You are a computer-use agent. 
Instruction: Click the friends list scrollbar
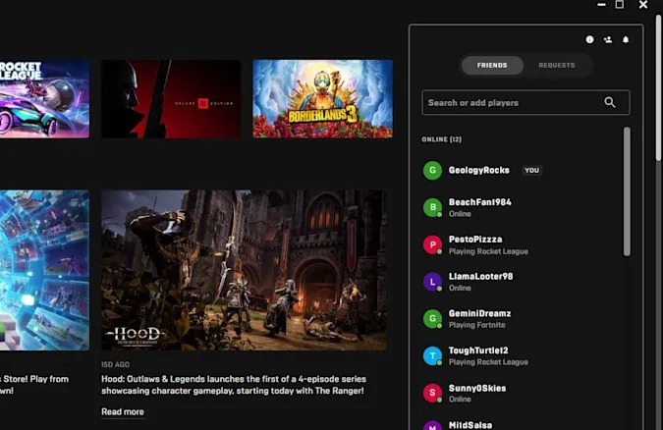pos(627,191)
